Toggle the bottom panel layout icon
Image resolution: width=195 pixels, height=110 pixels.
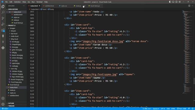tap(173, 2)
